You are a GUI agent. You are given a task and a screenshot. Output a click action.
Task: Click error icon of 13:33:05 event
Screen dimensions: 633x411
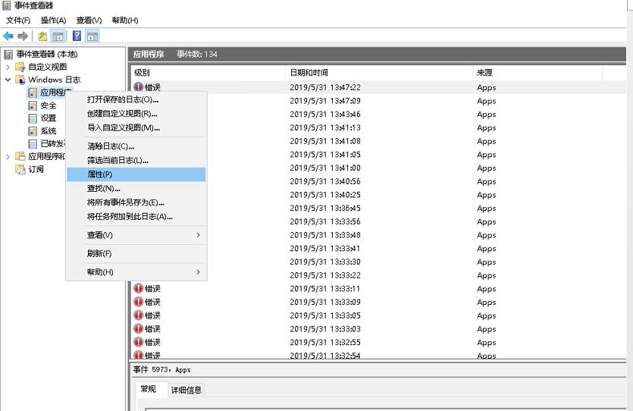click(139, 315)
